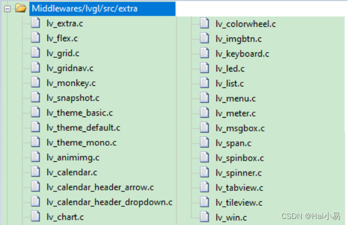Click the file icon next to lv_calendar.c
This screenshot has height=225, width=348.
[35, 172]
